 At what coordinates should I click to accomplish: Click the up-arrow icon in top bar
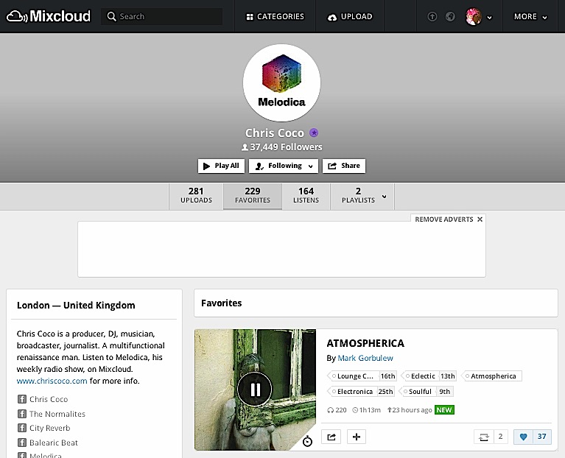(x=432, y=17)
